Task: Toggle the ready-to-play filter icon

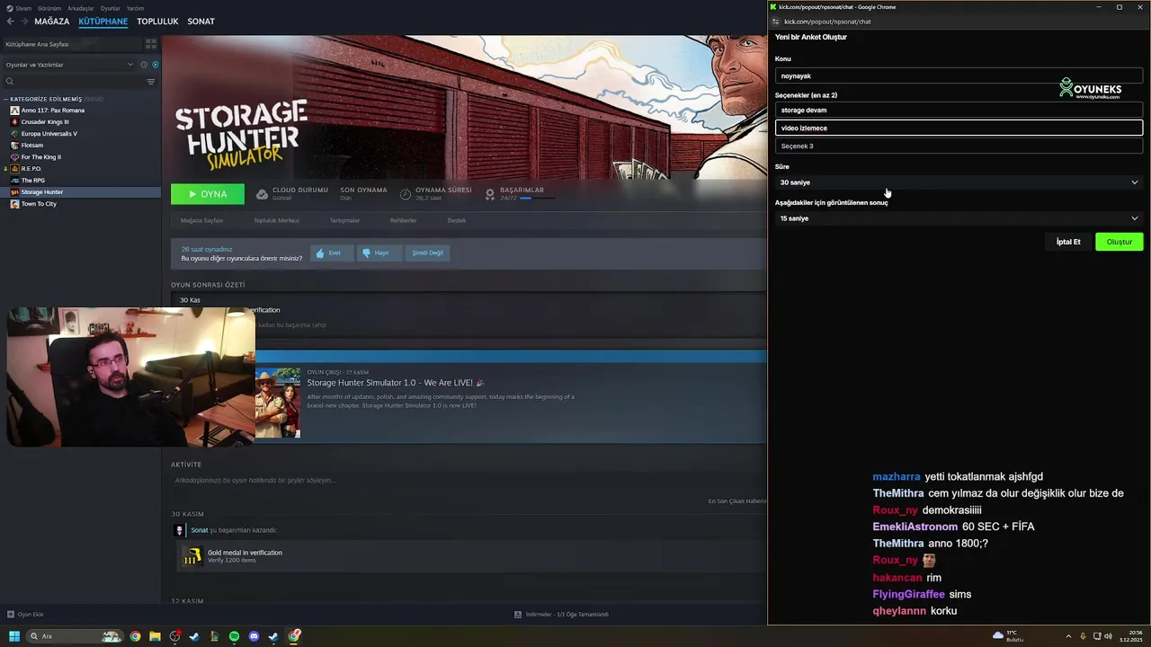Action: 155,65
